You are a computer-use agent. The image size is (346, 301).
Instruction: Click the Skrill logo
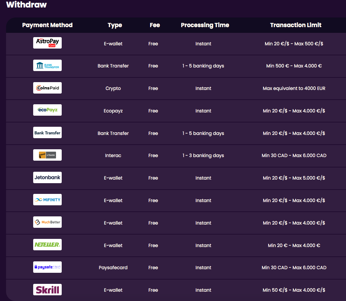tap(47, 290)
